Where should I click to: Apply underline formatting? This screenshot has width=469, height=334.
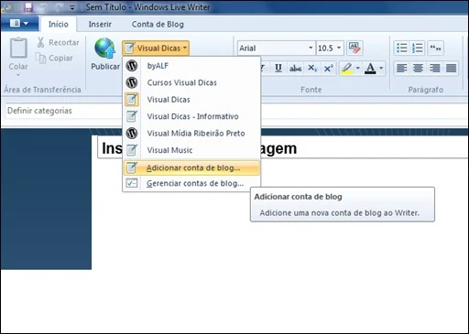pyautogui.click(x=278, y=68)
